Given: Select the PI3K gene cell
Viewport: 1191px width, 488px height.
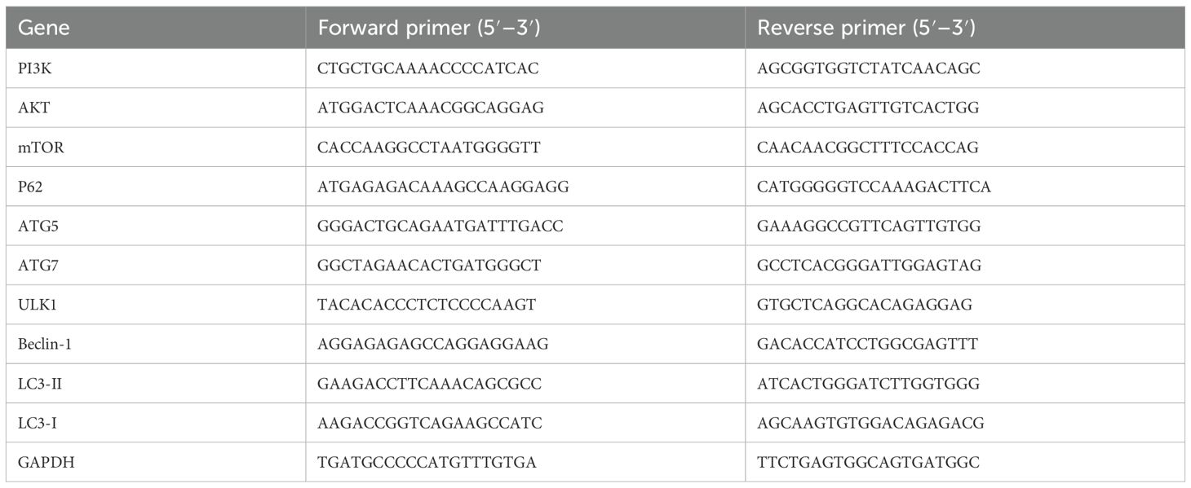Looking at the screenshot, I should click(x=33, y=68).
